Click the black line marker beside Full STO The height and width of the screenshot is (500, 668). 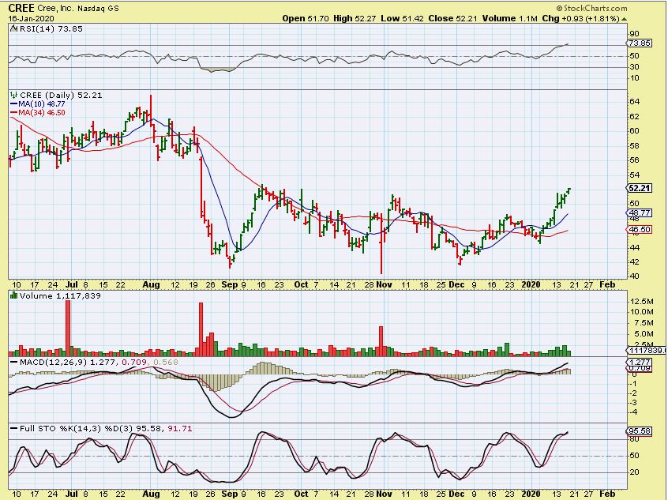click(x=13, y=428)
